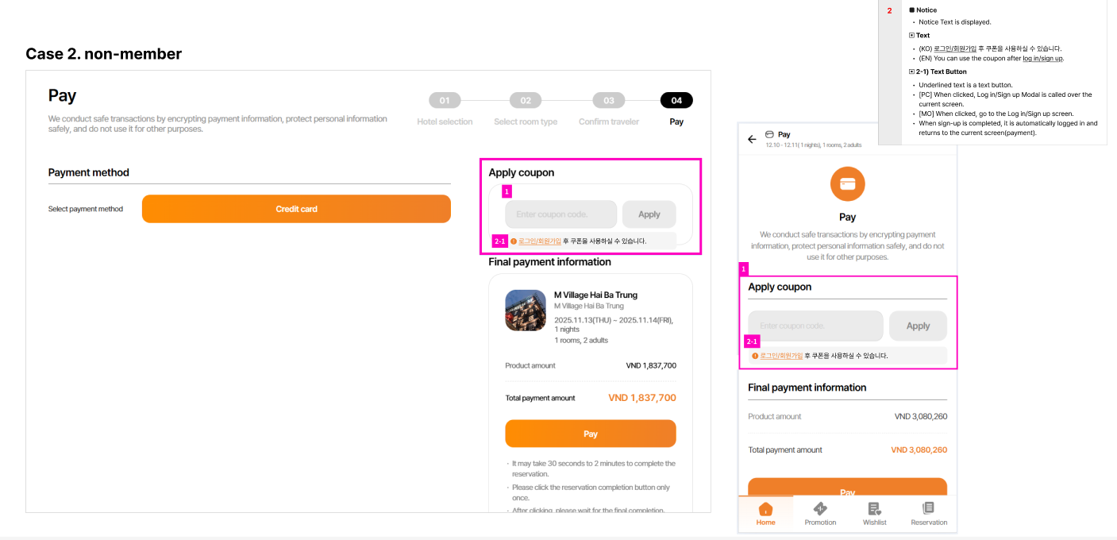Tap the back arrow in mobile Pay header
This screenshot has height=540, width=1117.
[x=752, y=139]
